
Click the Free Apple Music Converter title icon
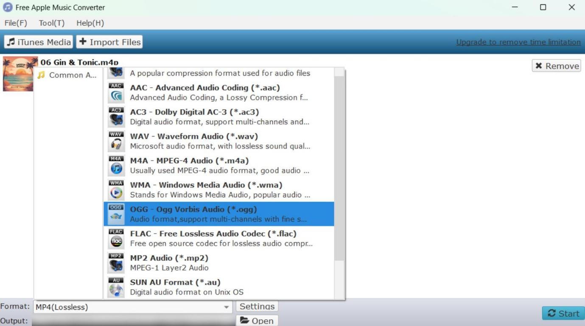8,8
